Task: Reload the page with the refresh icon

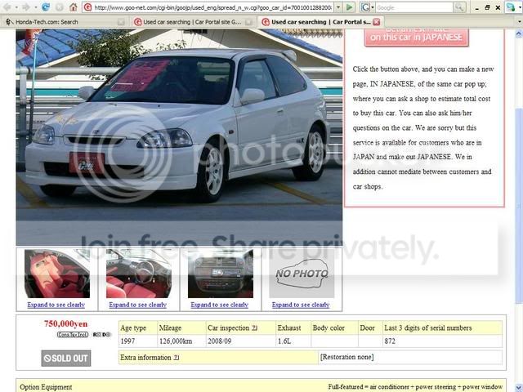Action: (x=46, y=7)
